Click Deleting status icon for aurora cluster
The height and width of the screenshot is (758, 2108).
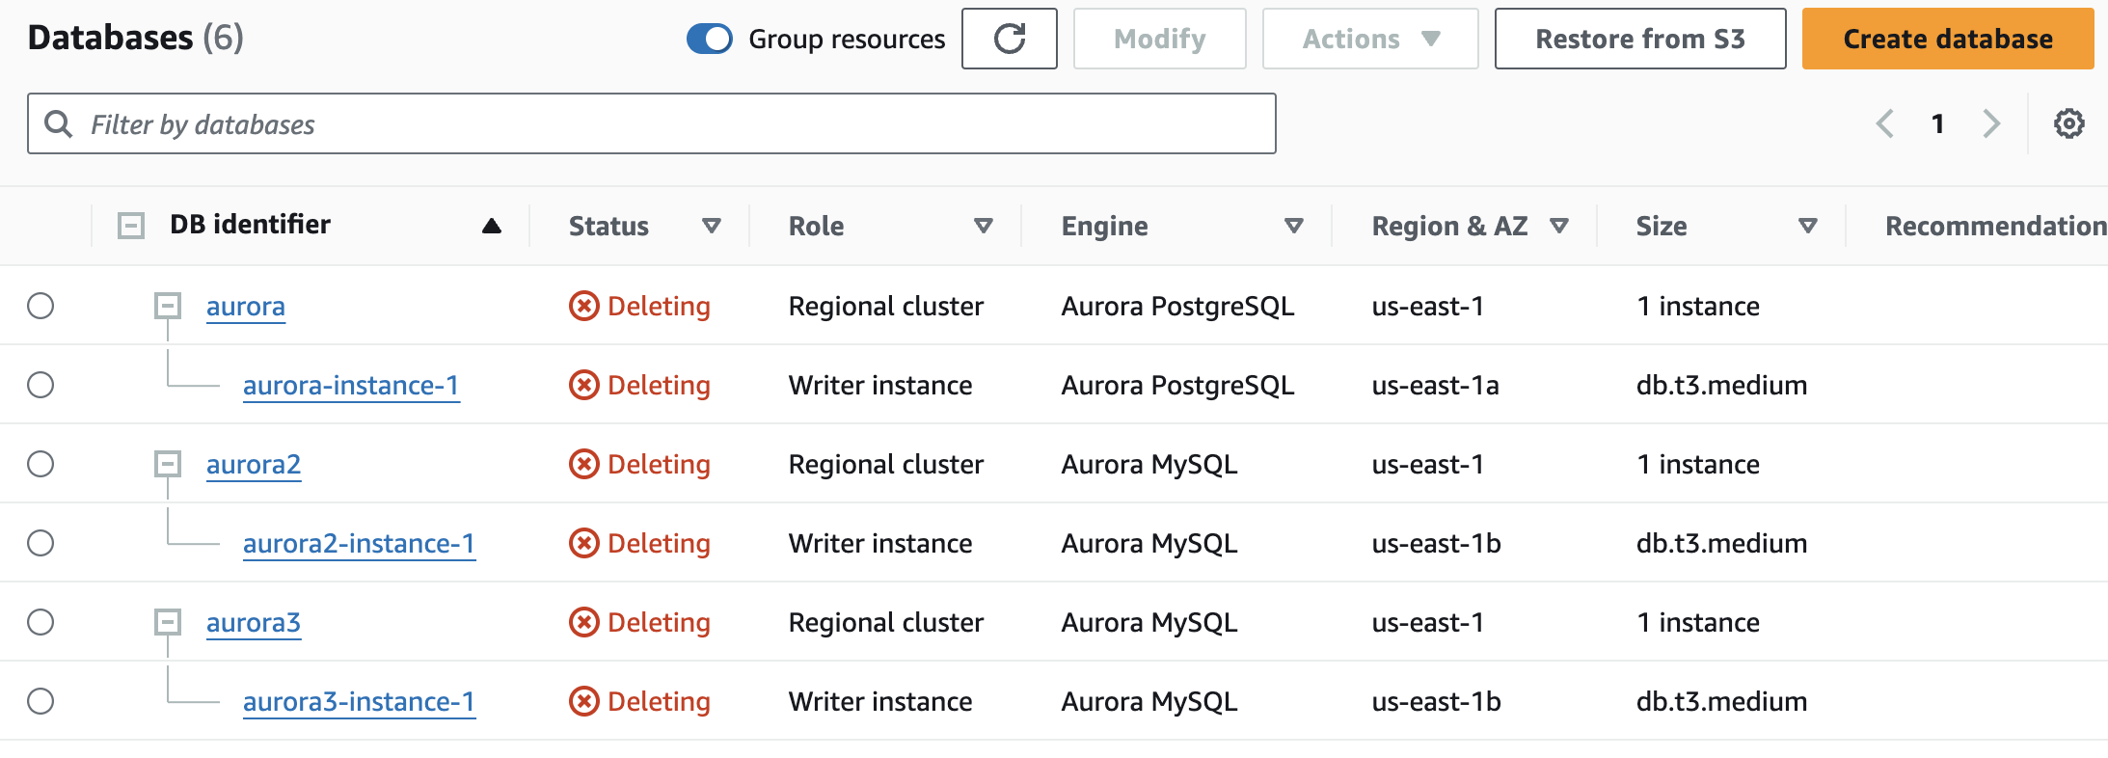pos(583,306)
